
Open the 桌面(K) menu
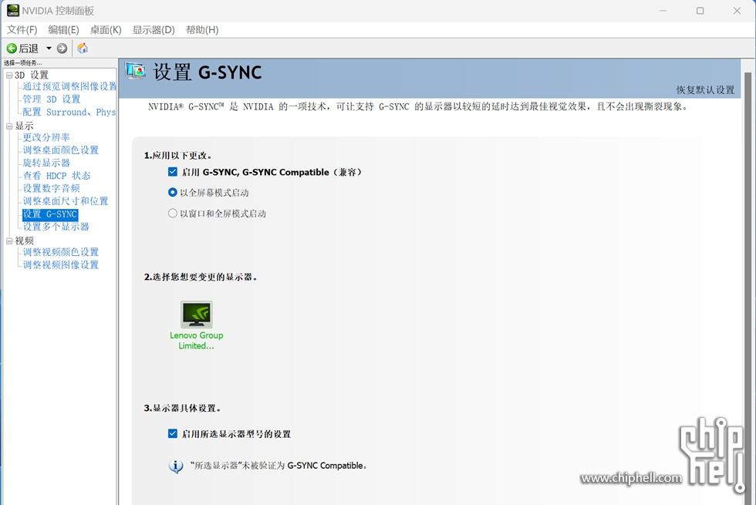[x=106, y=30]
